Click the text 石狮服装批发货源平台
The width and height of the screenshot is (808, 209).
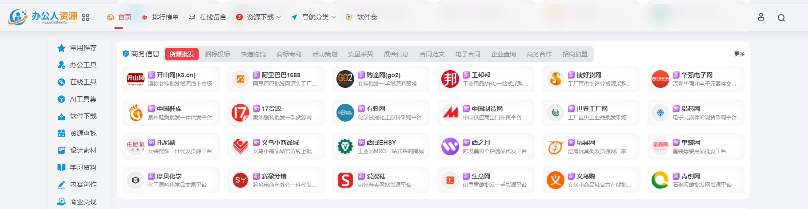pyautogui.click(x=702, y=185)
